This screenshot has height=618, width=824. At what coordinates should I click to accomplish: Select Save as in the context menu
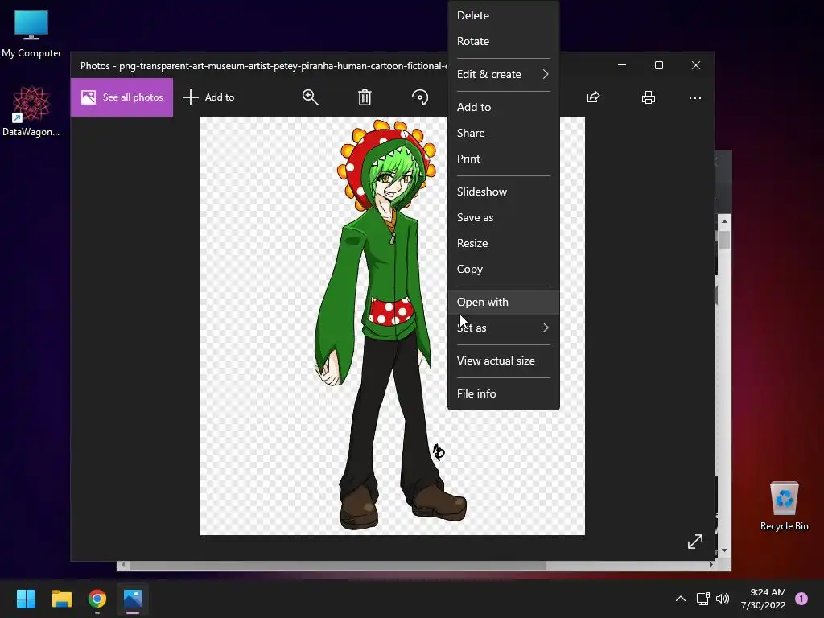pos(504,217)
